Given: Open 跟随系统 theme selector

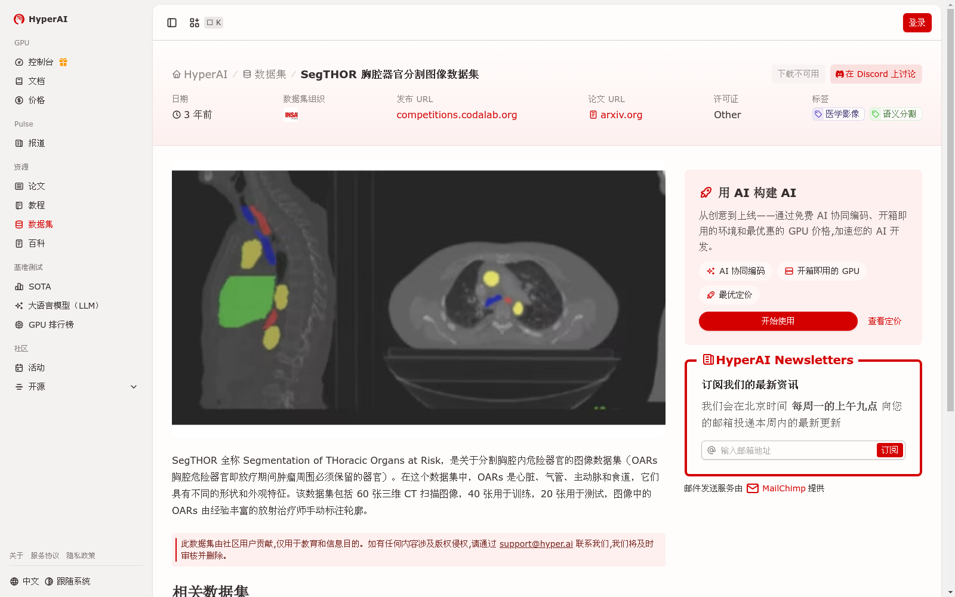Looking at the screenshot, I should 67,581.
